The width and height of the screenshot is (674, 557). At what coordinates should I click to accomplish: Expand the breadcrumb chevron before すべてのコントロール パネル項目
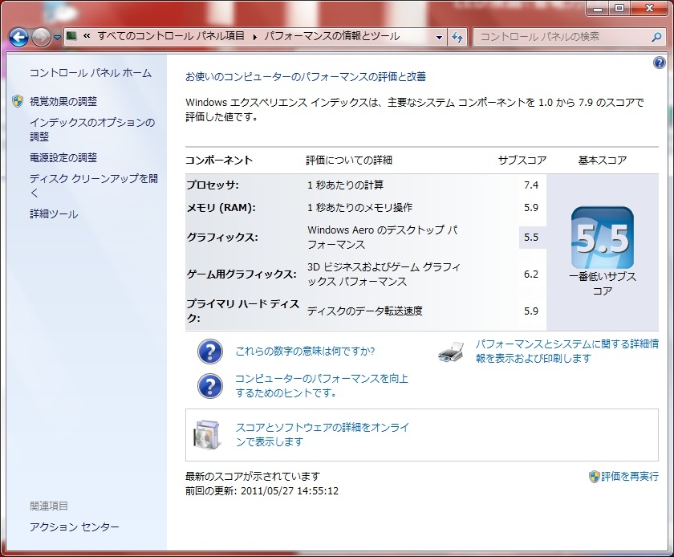tap(85, 37)
